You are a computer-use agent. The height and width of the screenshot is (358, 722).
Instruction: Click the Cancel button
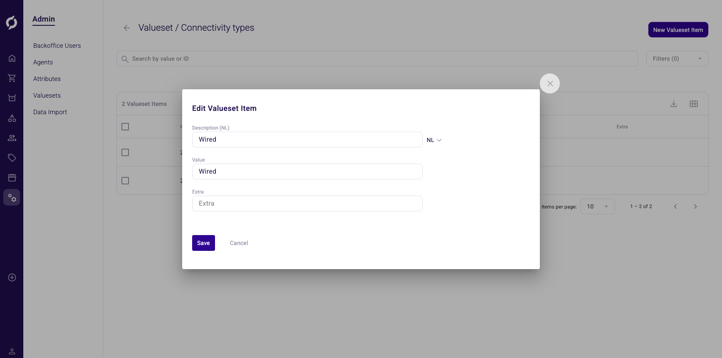pos(239,243)
